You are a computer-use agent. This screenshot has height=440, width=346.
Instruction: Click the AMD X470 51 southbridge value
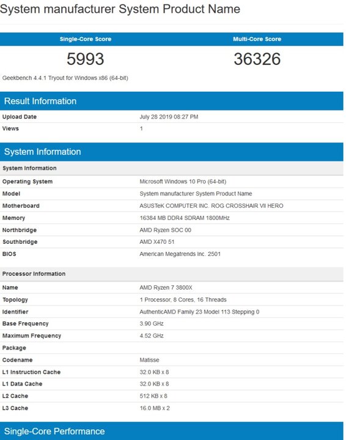157,241
